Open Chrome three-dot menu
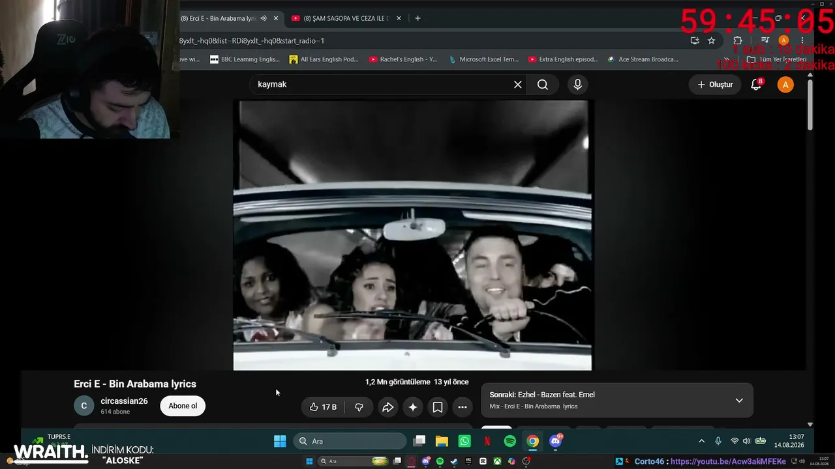The height and width of the screenshot is (469, 835). click(x=802, y=40)
